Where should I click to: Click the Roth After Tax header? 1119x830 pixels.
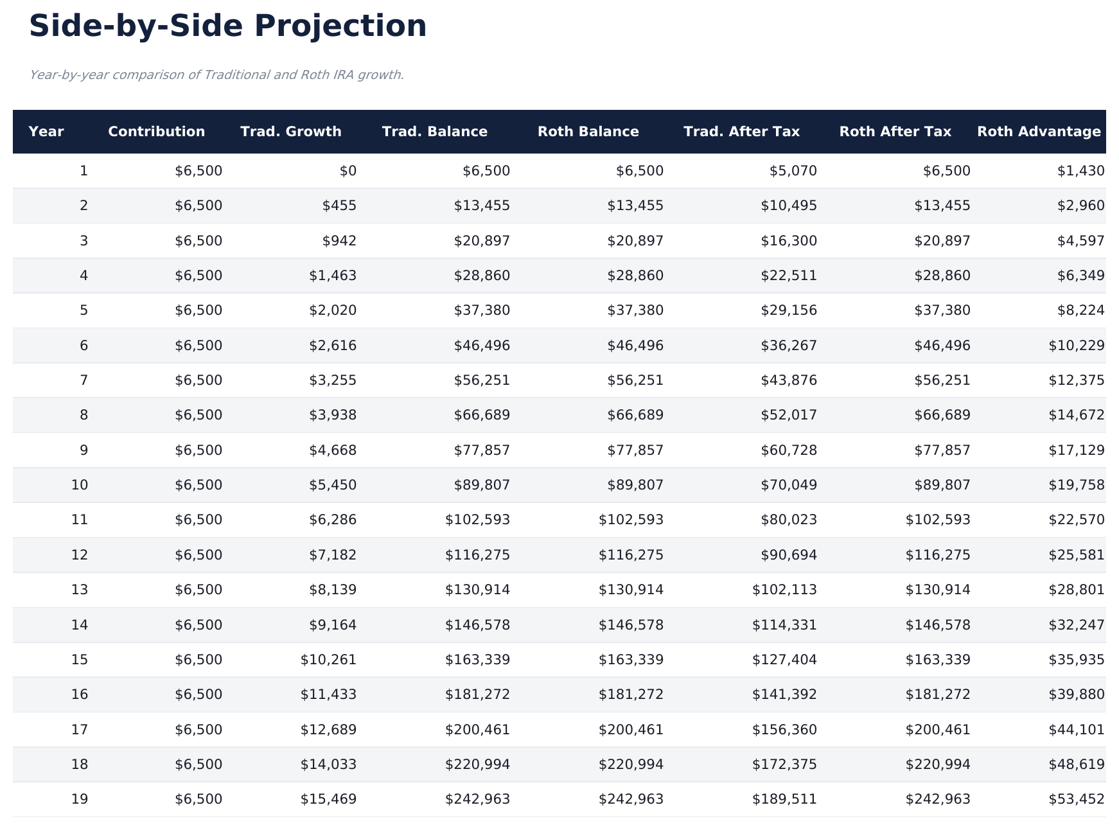click(x=895, y=132)
